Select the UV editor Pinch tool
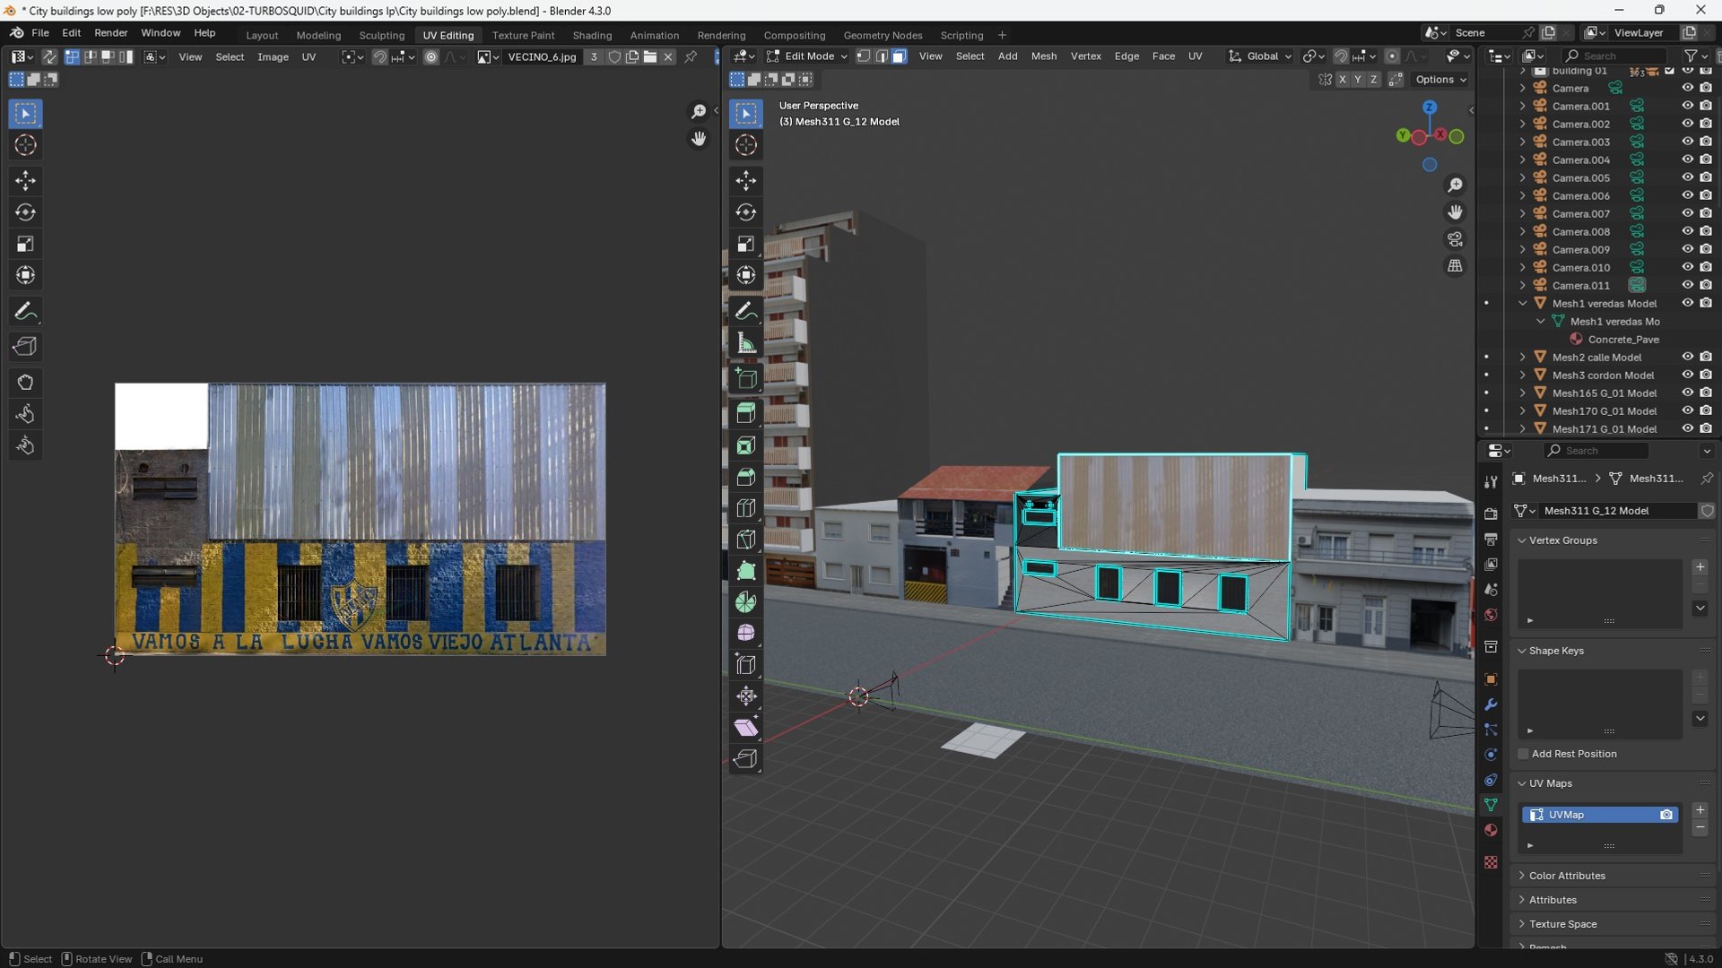 [x=25, y=445]
